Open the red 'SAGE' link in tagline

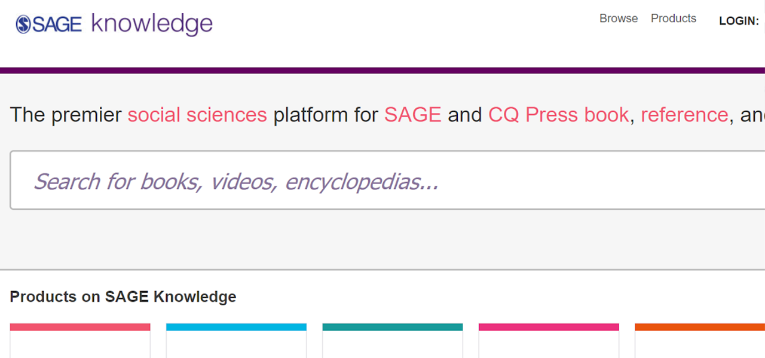413,114
